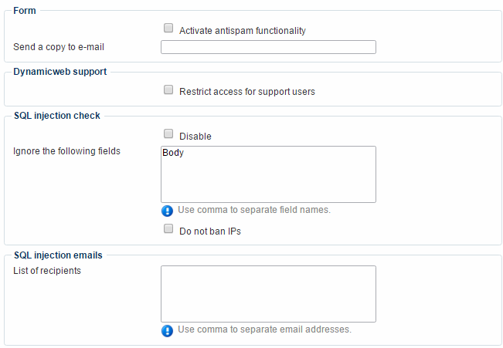
Task: Select the SQL injection check section title
Action: (x=56, y=116)
